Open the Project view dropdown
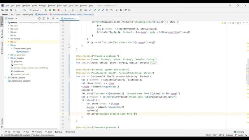Image resolution: width=249 pixels, height=140 pixels. point(11,19)
